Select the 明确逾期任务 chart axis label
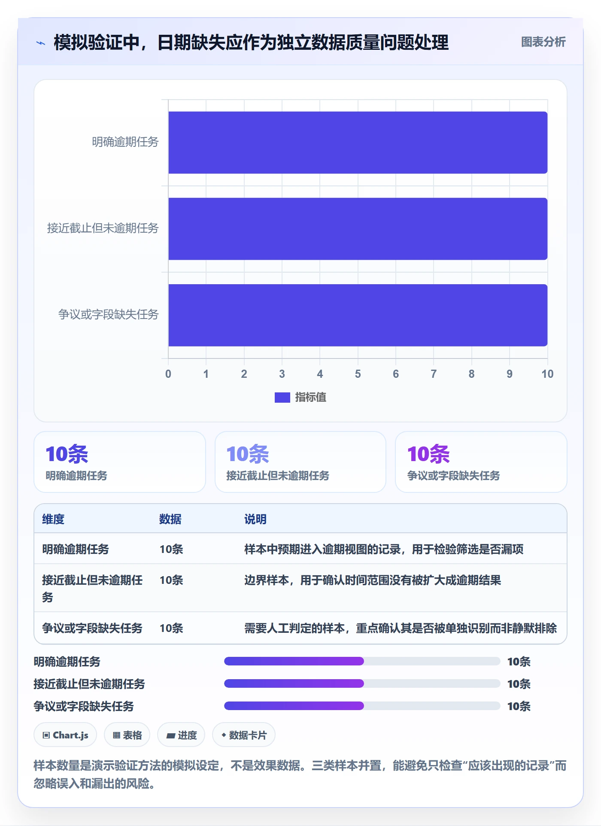Screen dimensions: 601x826 pos(125,142)
